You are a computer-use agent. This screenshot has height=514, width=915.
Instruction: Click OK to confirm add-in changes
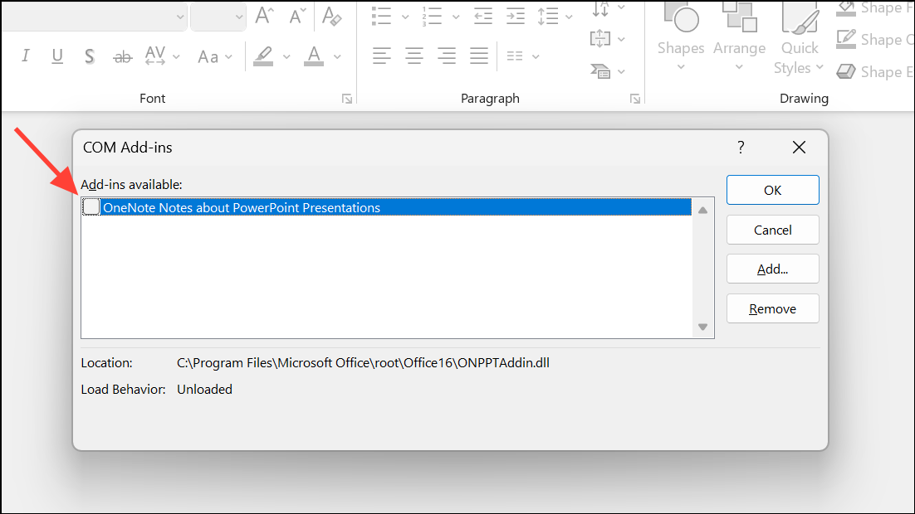[x=772, y=190]
